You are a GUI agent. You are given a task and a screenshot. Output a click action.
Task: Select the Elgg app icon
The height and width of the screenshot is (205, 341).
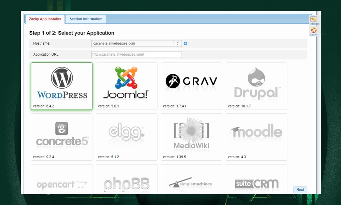click(126, 136)
